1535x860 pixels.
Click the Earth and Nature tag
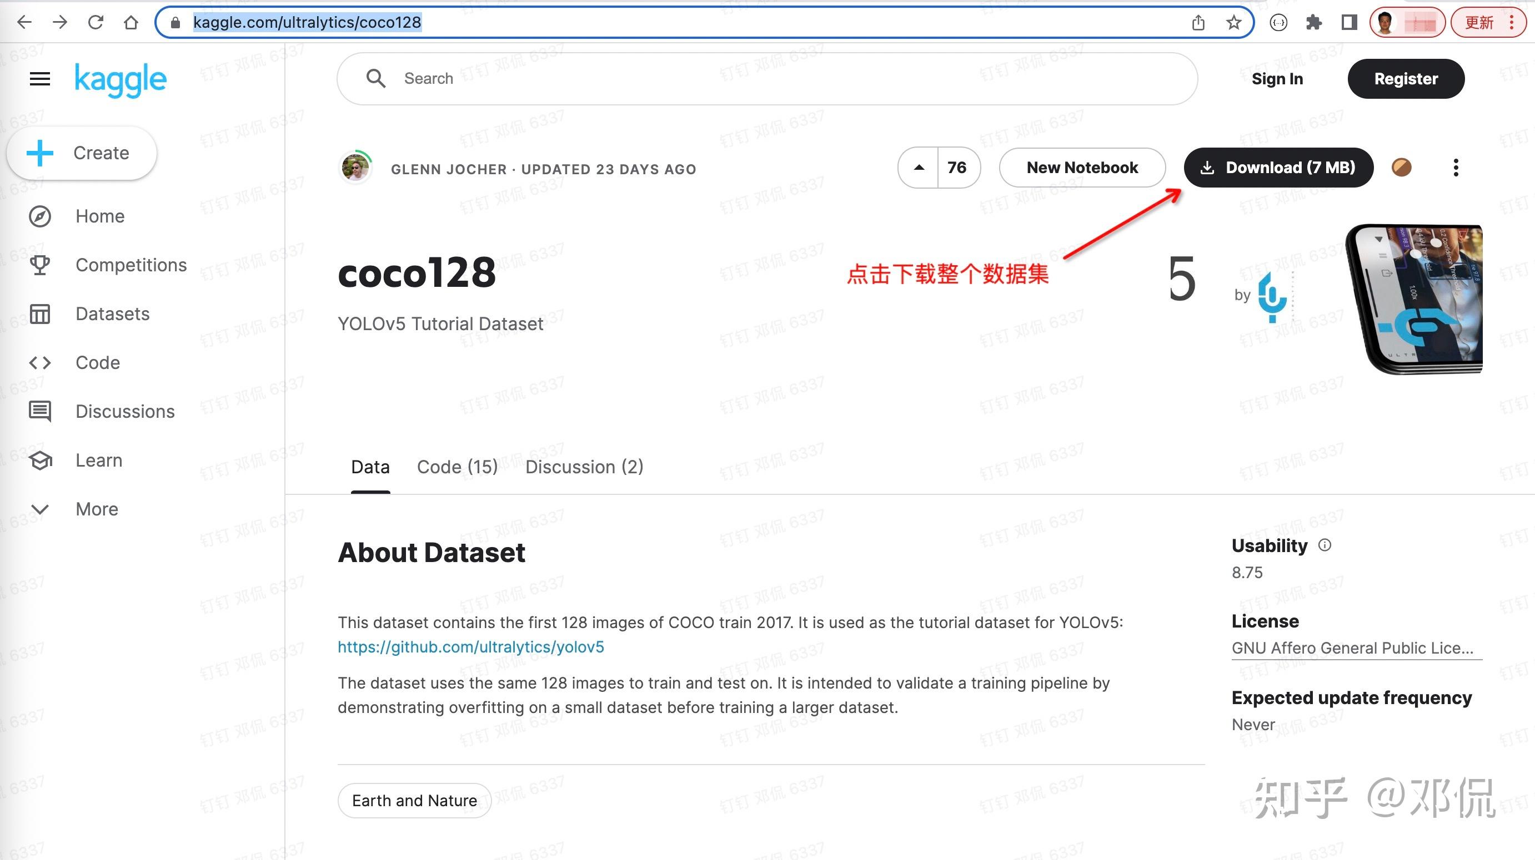click(x=415, y=801)
